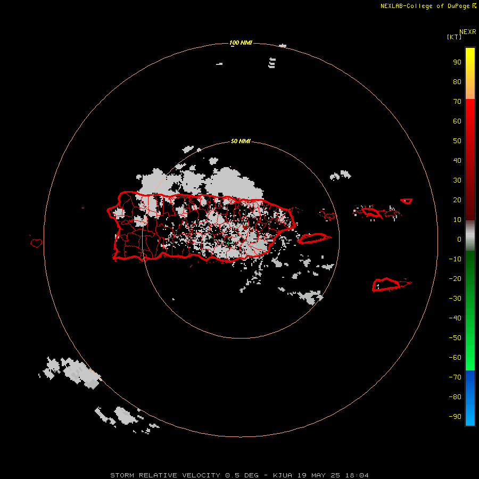Select the 80 value on the velocity scale

coord(457,82)
